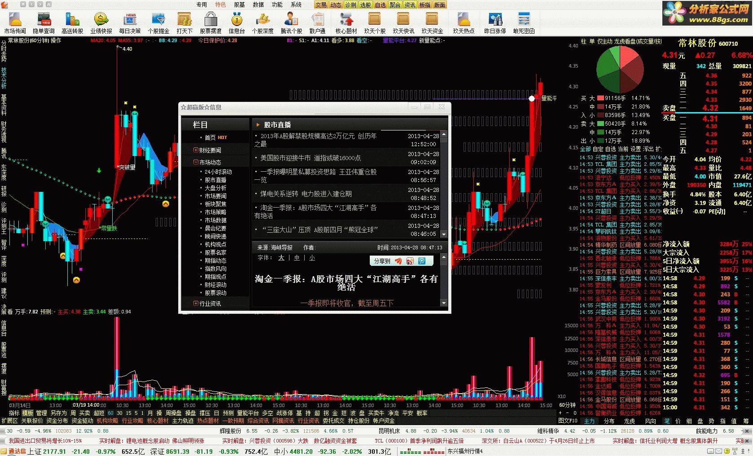The image size is (753, 456).
Task: Open 玖天热点 toolbar icon
Action: (x=464, y=23)
